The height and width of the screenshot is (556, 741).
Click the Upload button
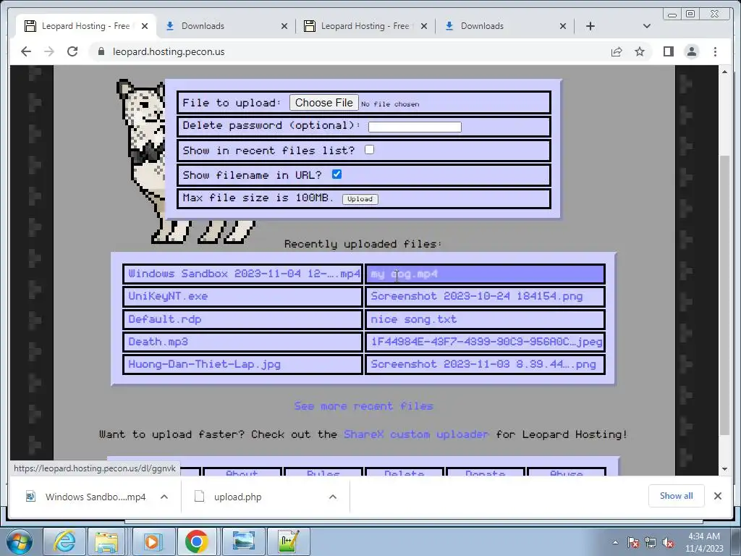360,199
